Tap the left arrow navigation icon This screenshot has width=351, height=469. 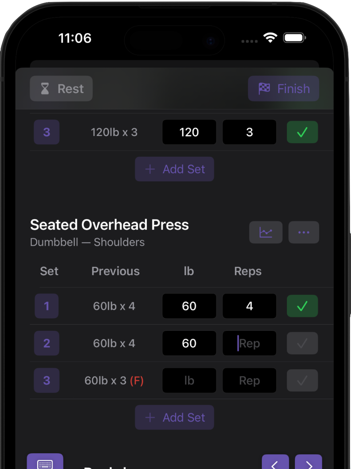(x=275, y=464)
